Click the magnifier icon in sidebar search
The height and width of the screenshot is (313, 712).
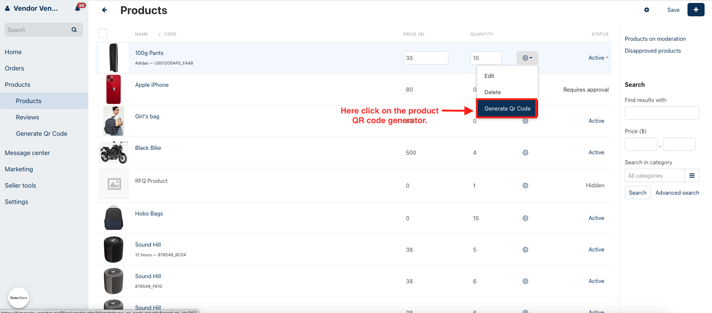[74, 30]
